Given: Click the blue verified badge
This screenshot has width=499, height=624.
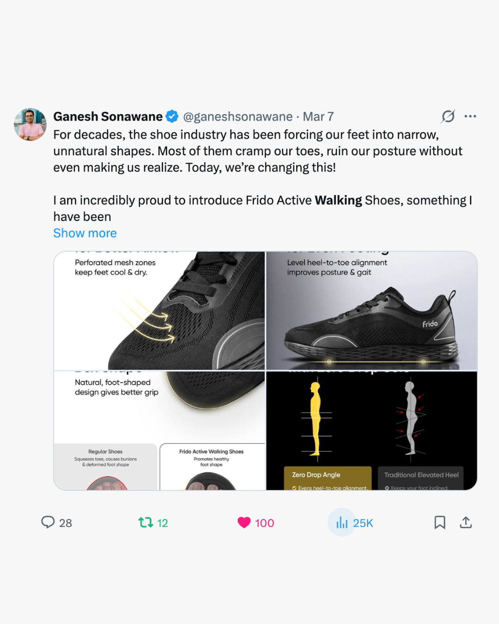Looking at the screenshot, I should click(172, 116).
